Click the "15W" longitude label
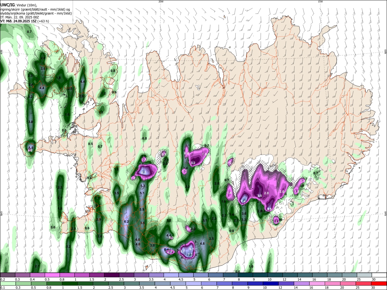Screen dimensions: 387x290 pos(320,2)
